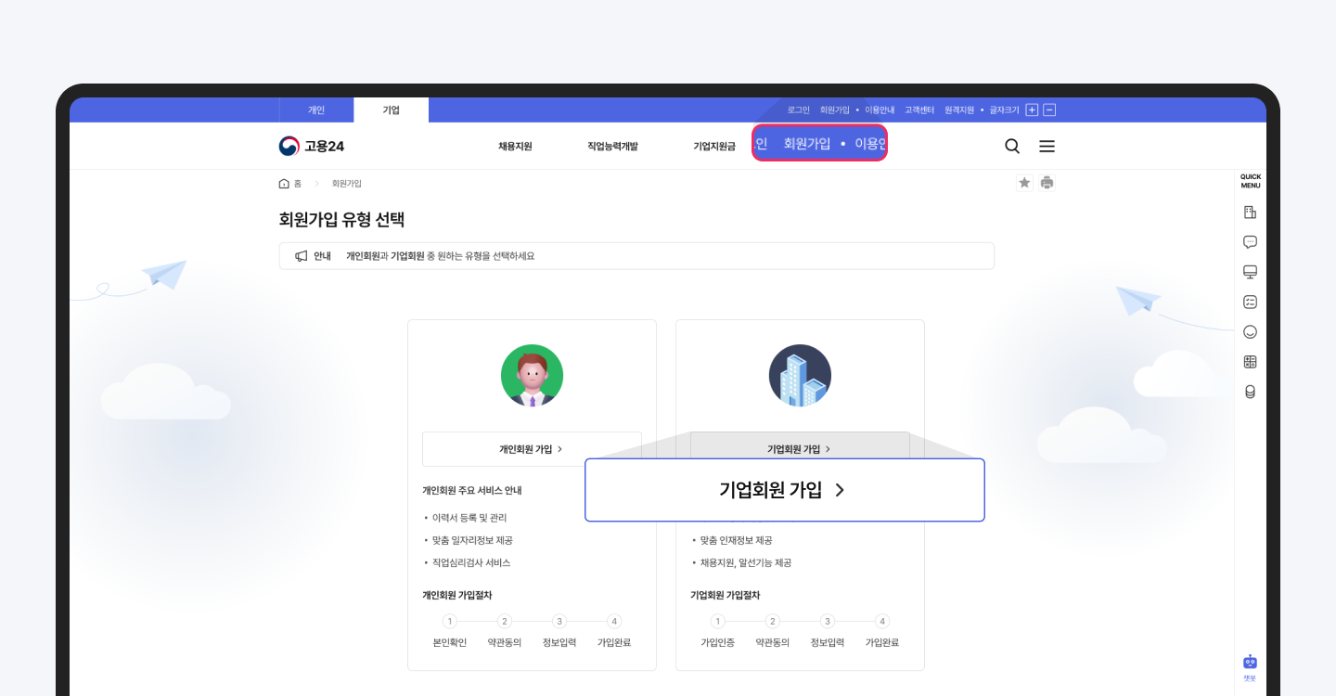Click the 고용24 logo
Viewport: 1336px width, 696px height.
312,146
